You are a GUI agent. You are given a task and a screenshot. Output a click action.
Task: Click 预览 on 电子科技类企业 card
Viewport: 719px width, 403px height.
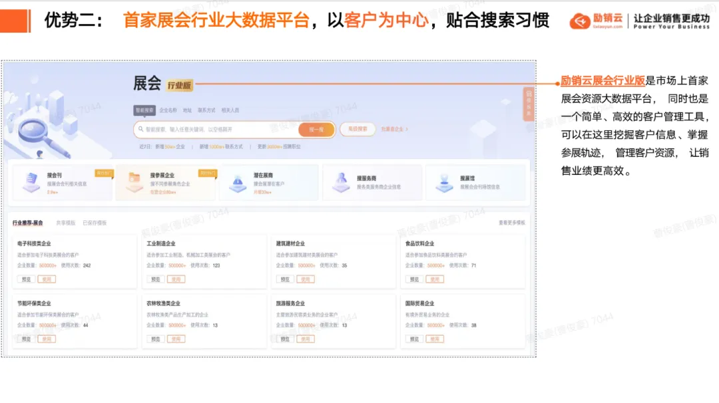click(26, 279)
